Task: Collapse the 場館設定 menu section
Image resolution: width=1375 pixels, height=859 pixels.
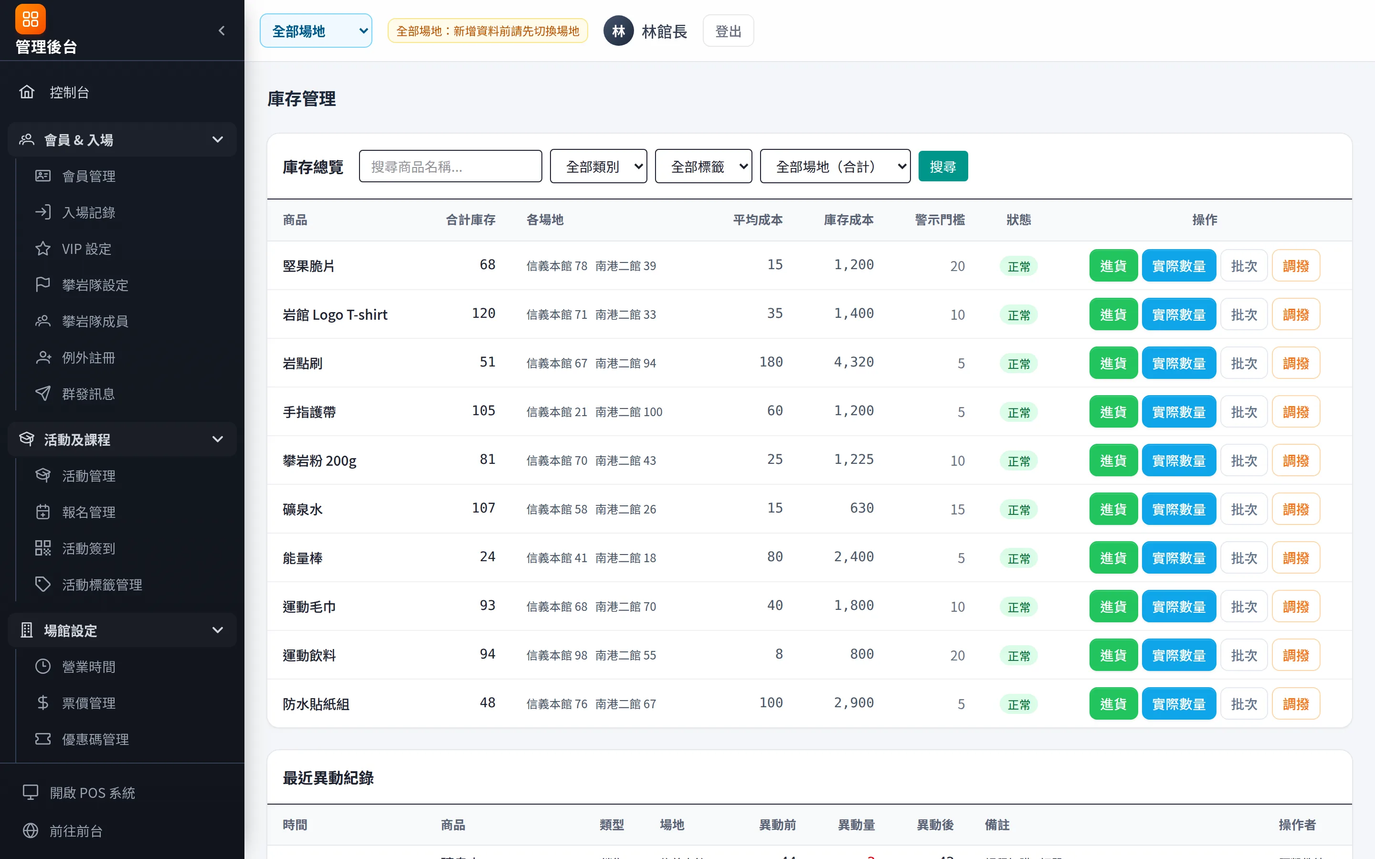Action: tap(122, 630)
